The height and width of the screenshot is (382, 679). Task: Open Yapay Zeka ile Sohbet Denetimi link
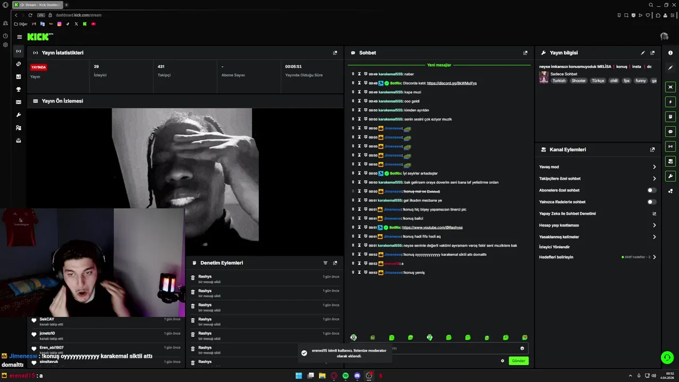tap(654, 214)
